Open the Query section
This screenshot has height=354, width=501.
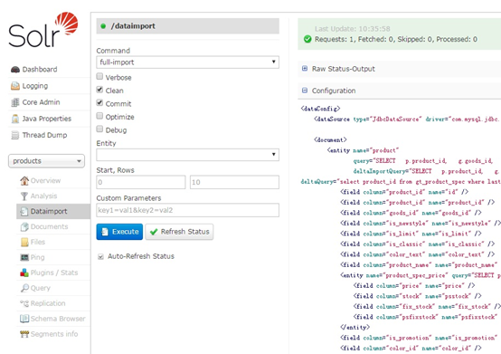pyautogui.click(x=41, y=288)
